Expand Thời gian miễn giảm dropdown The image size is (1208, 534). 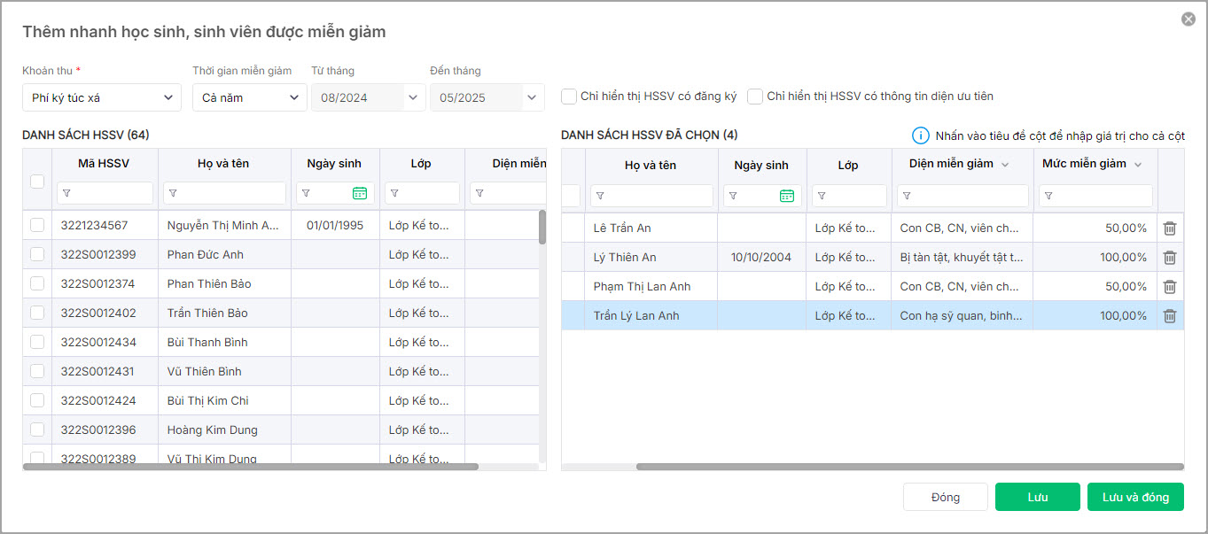pyautogui.click(x=249, y=97)
